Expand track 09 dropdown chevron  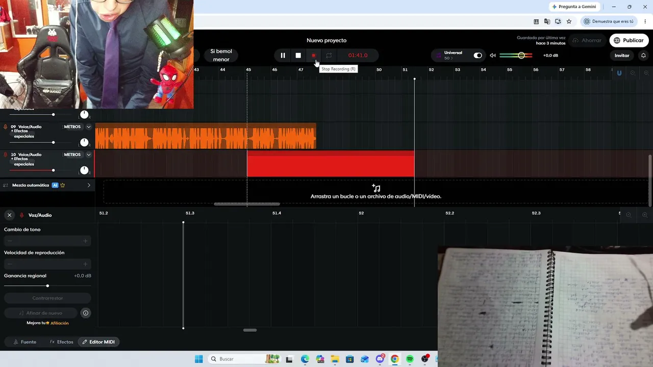tap(89, 127)
